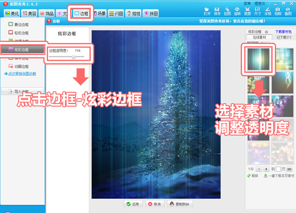Select 撕边边框 in the left sidebar
The height and width of the screenshot is (213, 296).
click(x=19, y=24)
